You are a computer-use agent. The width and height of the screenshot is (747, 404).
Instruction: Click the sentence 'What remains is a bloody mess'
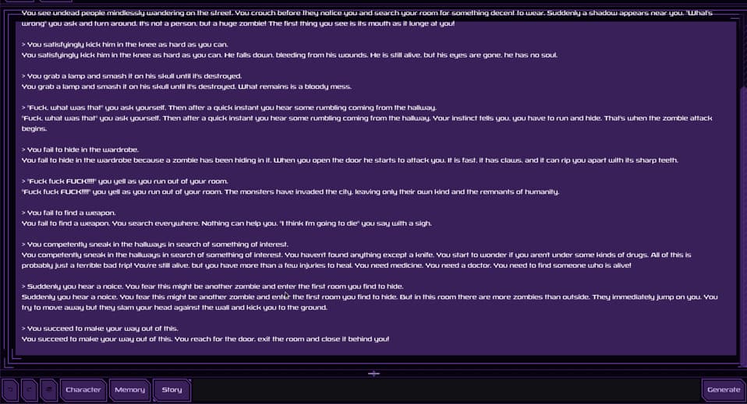(x=298, y=86)
